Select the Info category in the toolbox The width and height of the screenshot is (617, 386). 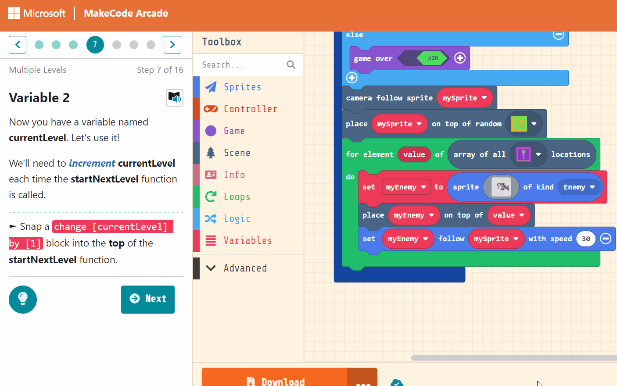[235, 175]
